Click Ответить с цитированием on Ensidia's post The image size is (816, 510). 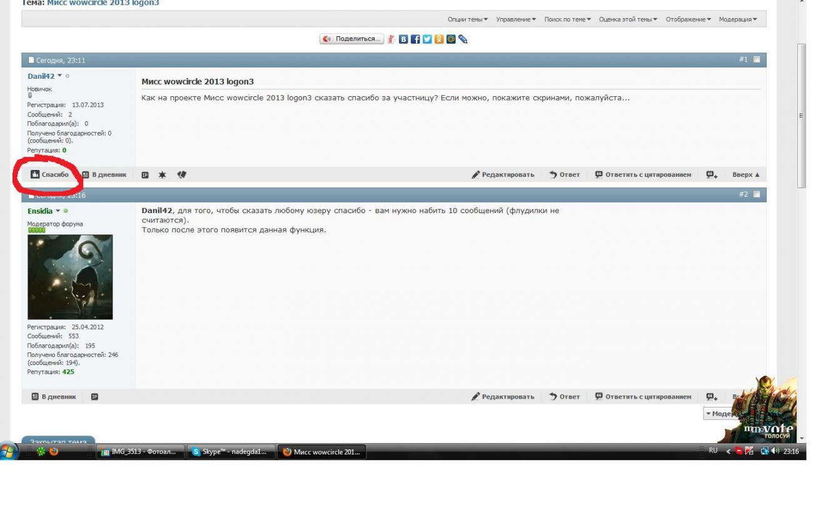pyautogui.click(x=643, y=397)
